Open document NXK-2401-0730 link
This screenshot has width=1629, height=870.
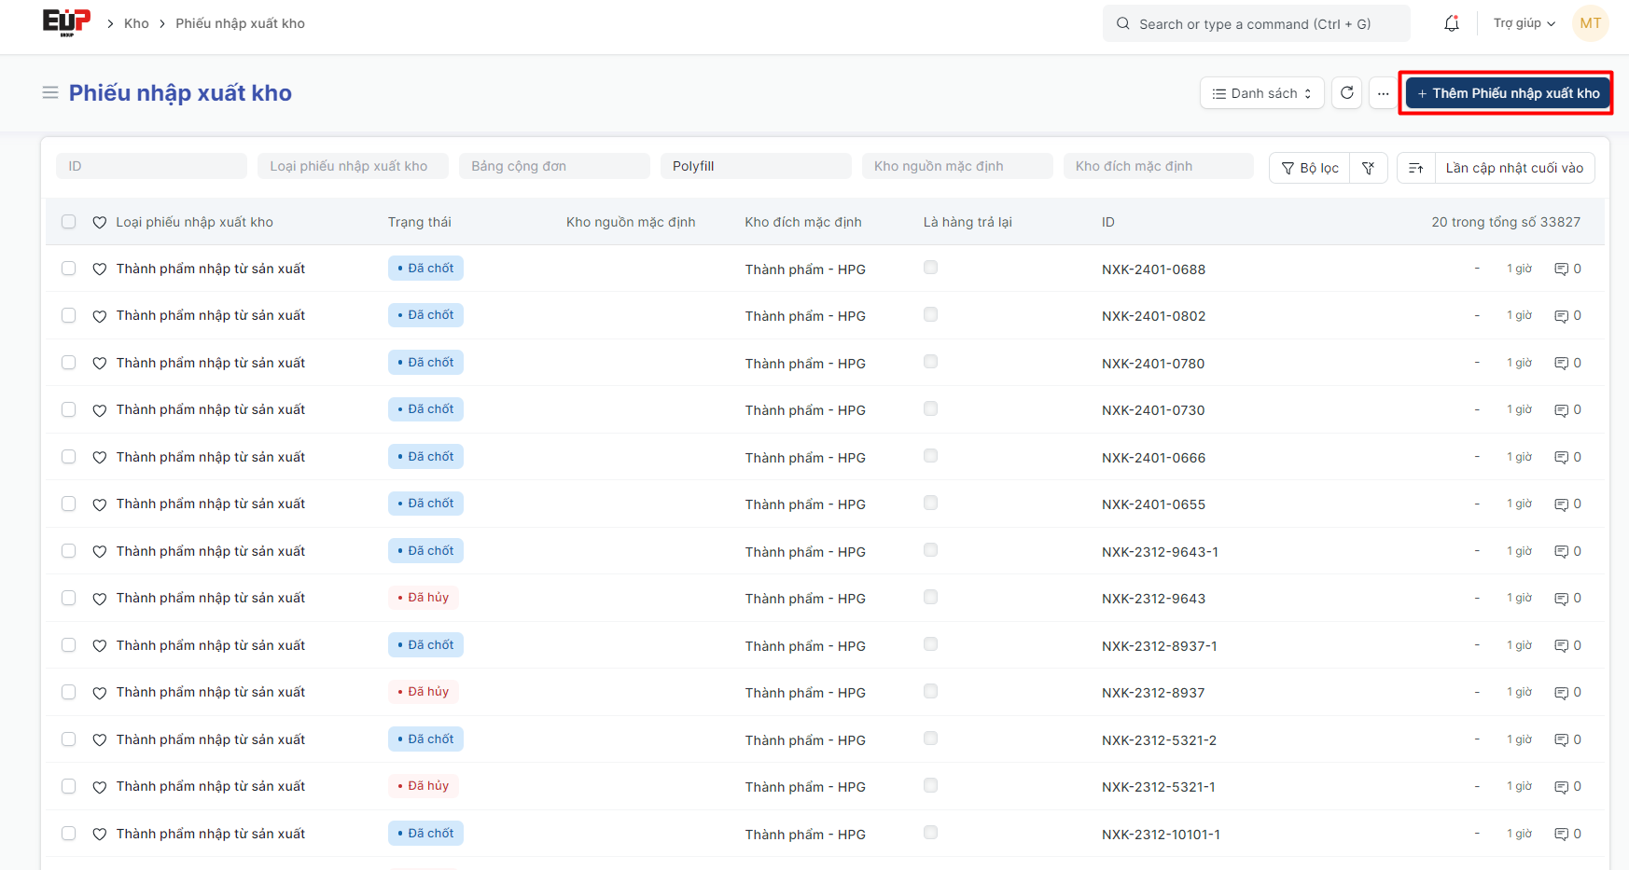[x=1153, y=410]
